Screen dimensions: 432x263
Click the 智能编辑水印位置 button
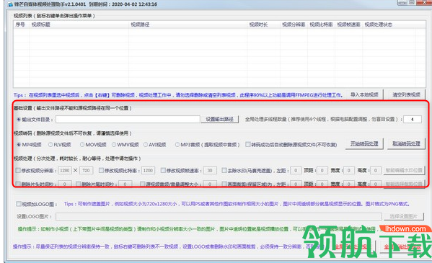click(404, 171)
